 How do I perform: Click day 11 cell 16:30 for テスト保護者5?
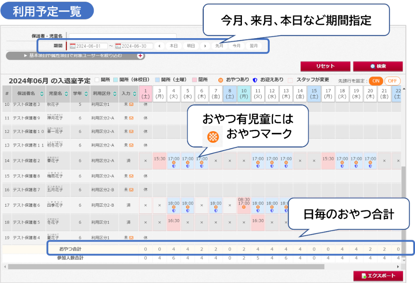pyautogui.click(x=258, y=223)
